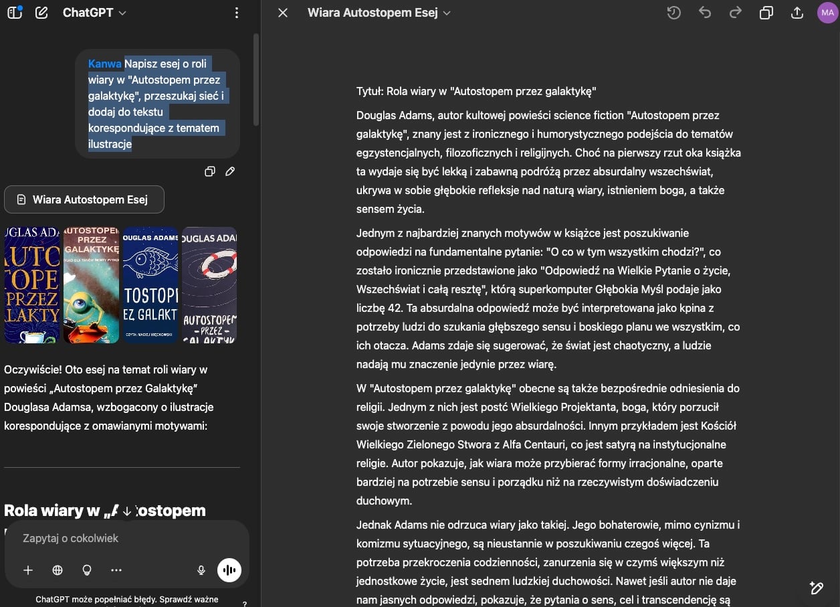Focus the Zapytaj o cokolwiek input field
This screenshot has width=840, height=607.
tap(127, 538)
